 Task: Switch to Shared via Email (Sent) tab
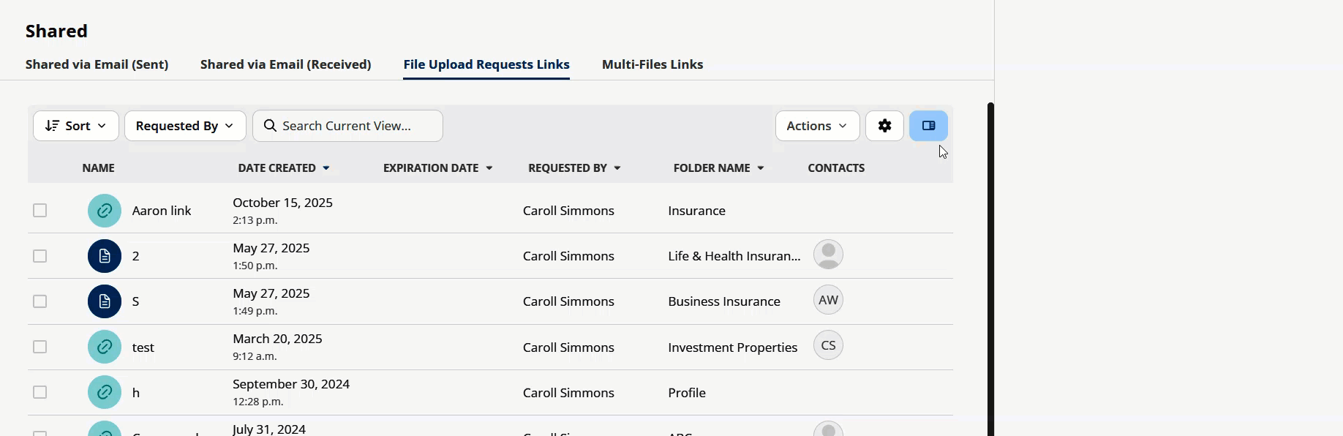97,64
